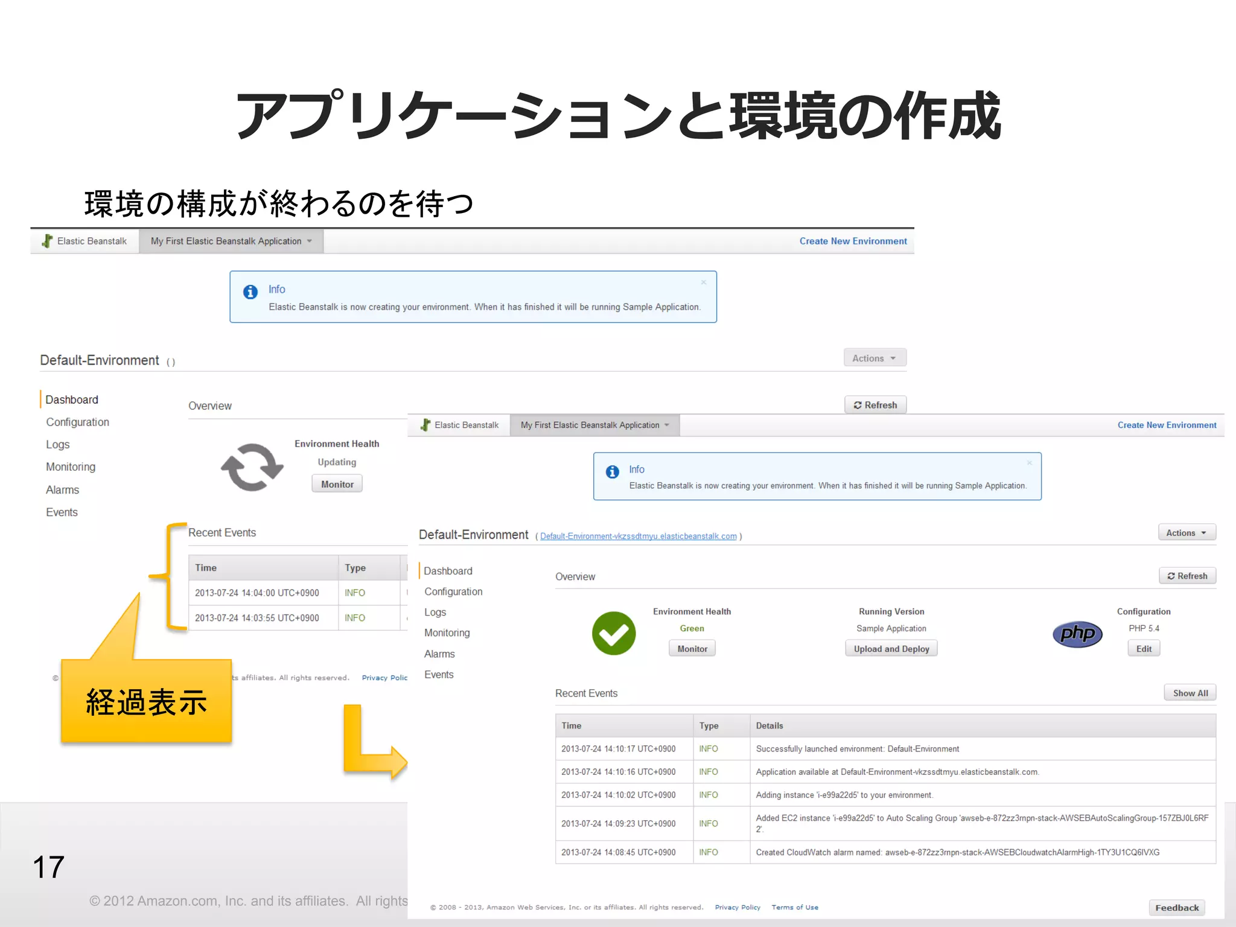Expand the Actions menu in the front window
This screenshot has height=927, width=1236.
click(x=1187, y=532)
